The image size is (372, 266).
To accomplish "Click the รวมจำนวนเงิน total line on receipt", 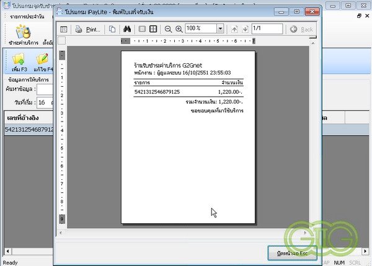I will pyautogui.click(x=215, y=102).
